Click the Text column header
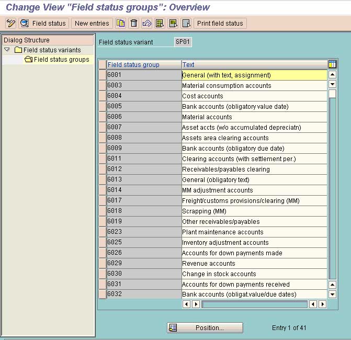This screenshot has height=340, width=351. [255, 65]
